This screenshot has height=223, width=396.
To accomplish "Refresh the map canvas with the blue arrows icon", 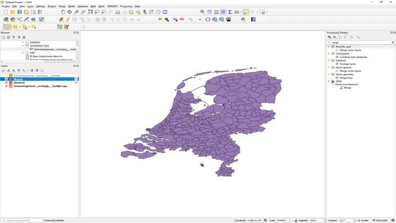I will (165, 12).
